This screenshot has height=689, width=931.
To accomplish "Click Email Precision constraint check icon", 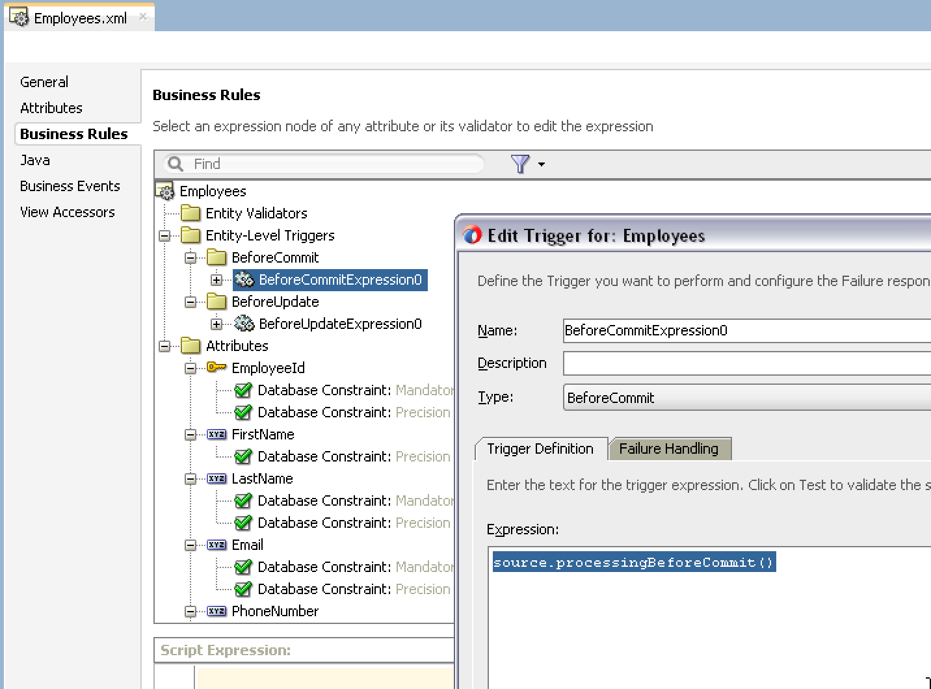I will [243, 589].
